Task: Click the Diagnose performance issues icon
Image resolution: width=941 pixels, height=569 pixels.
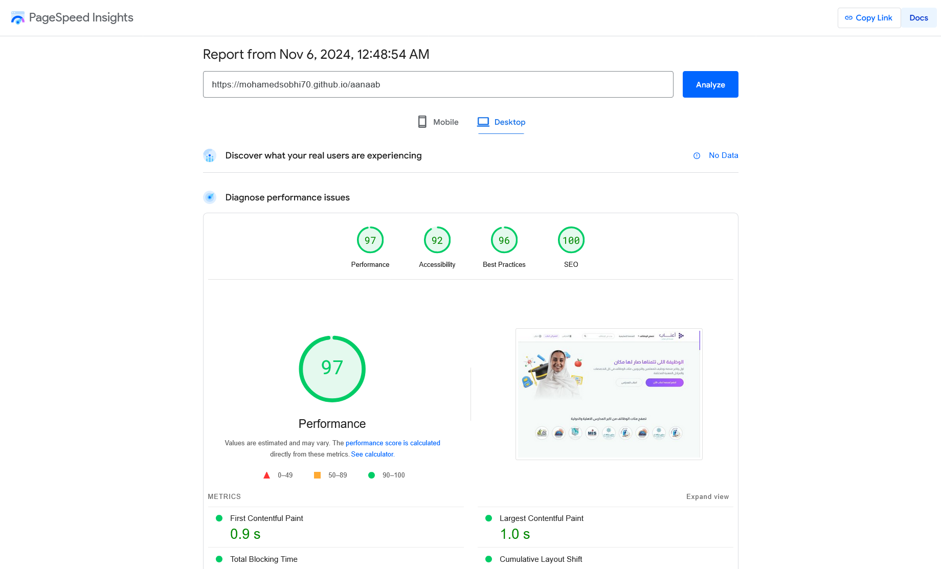Action: pos(210,197)
